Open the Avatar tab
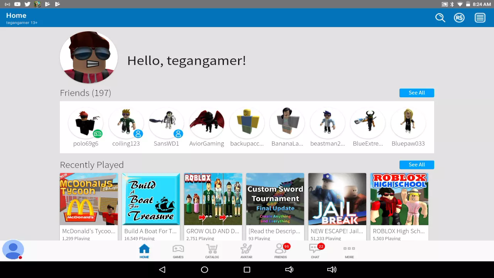Image resolution: width=494 pixels, height=278 pixels. [246, 251]
